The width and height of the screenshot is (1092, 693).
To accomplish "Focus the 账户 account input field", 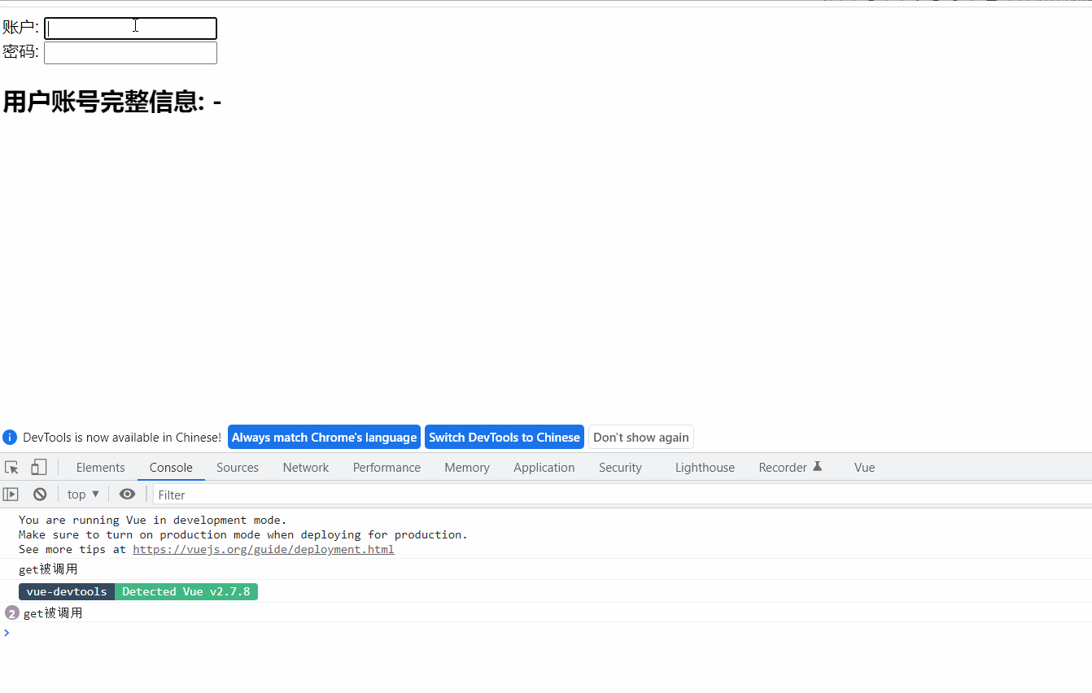I will pos(130,28).
